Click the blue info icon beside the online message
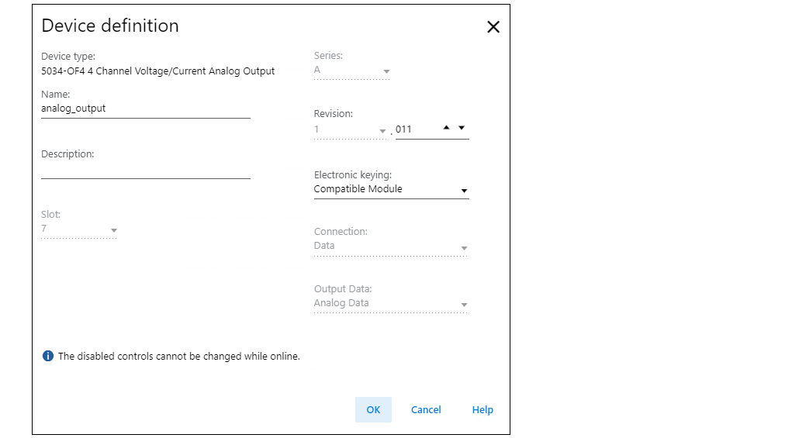This screenshot has height=438, width=806. (x=48, y=356)
